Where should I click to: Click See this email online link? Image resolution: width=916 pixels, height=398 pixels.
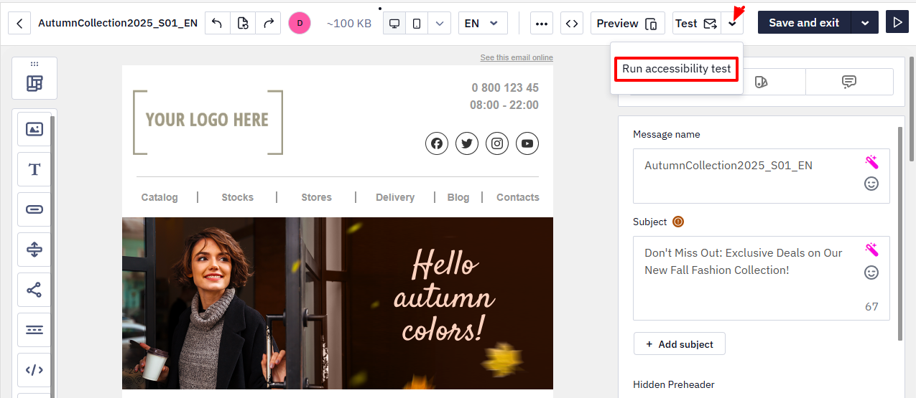tap(517, 57)
